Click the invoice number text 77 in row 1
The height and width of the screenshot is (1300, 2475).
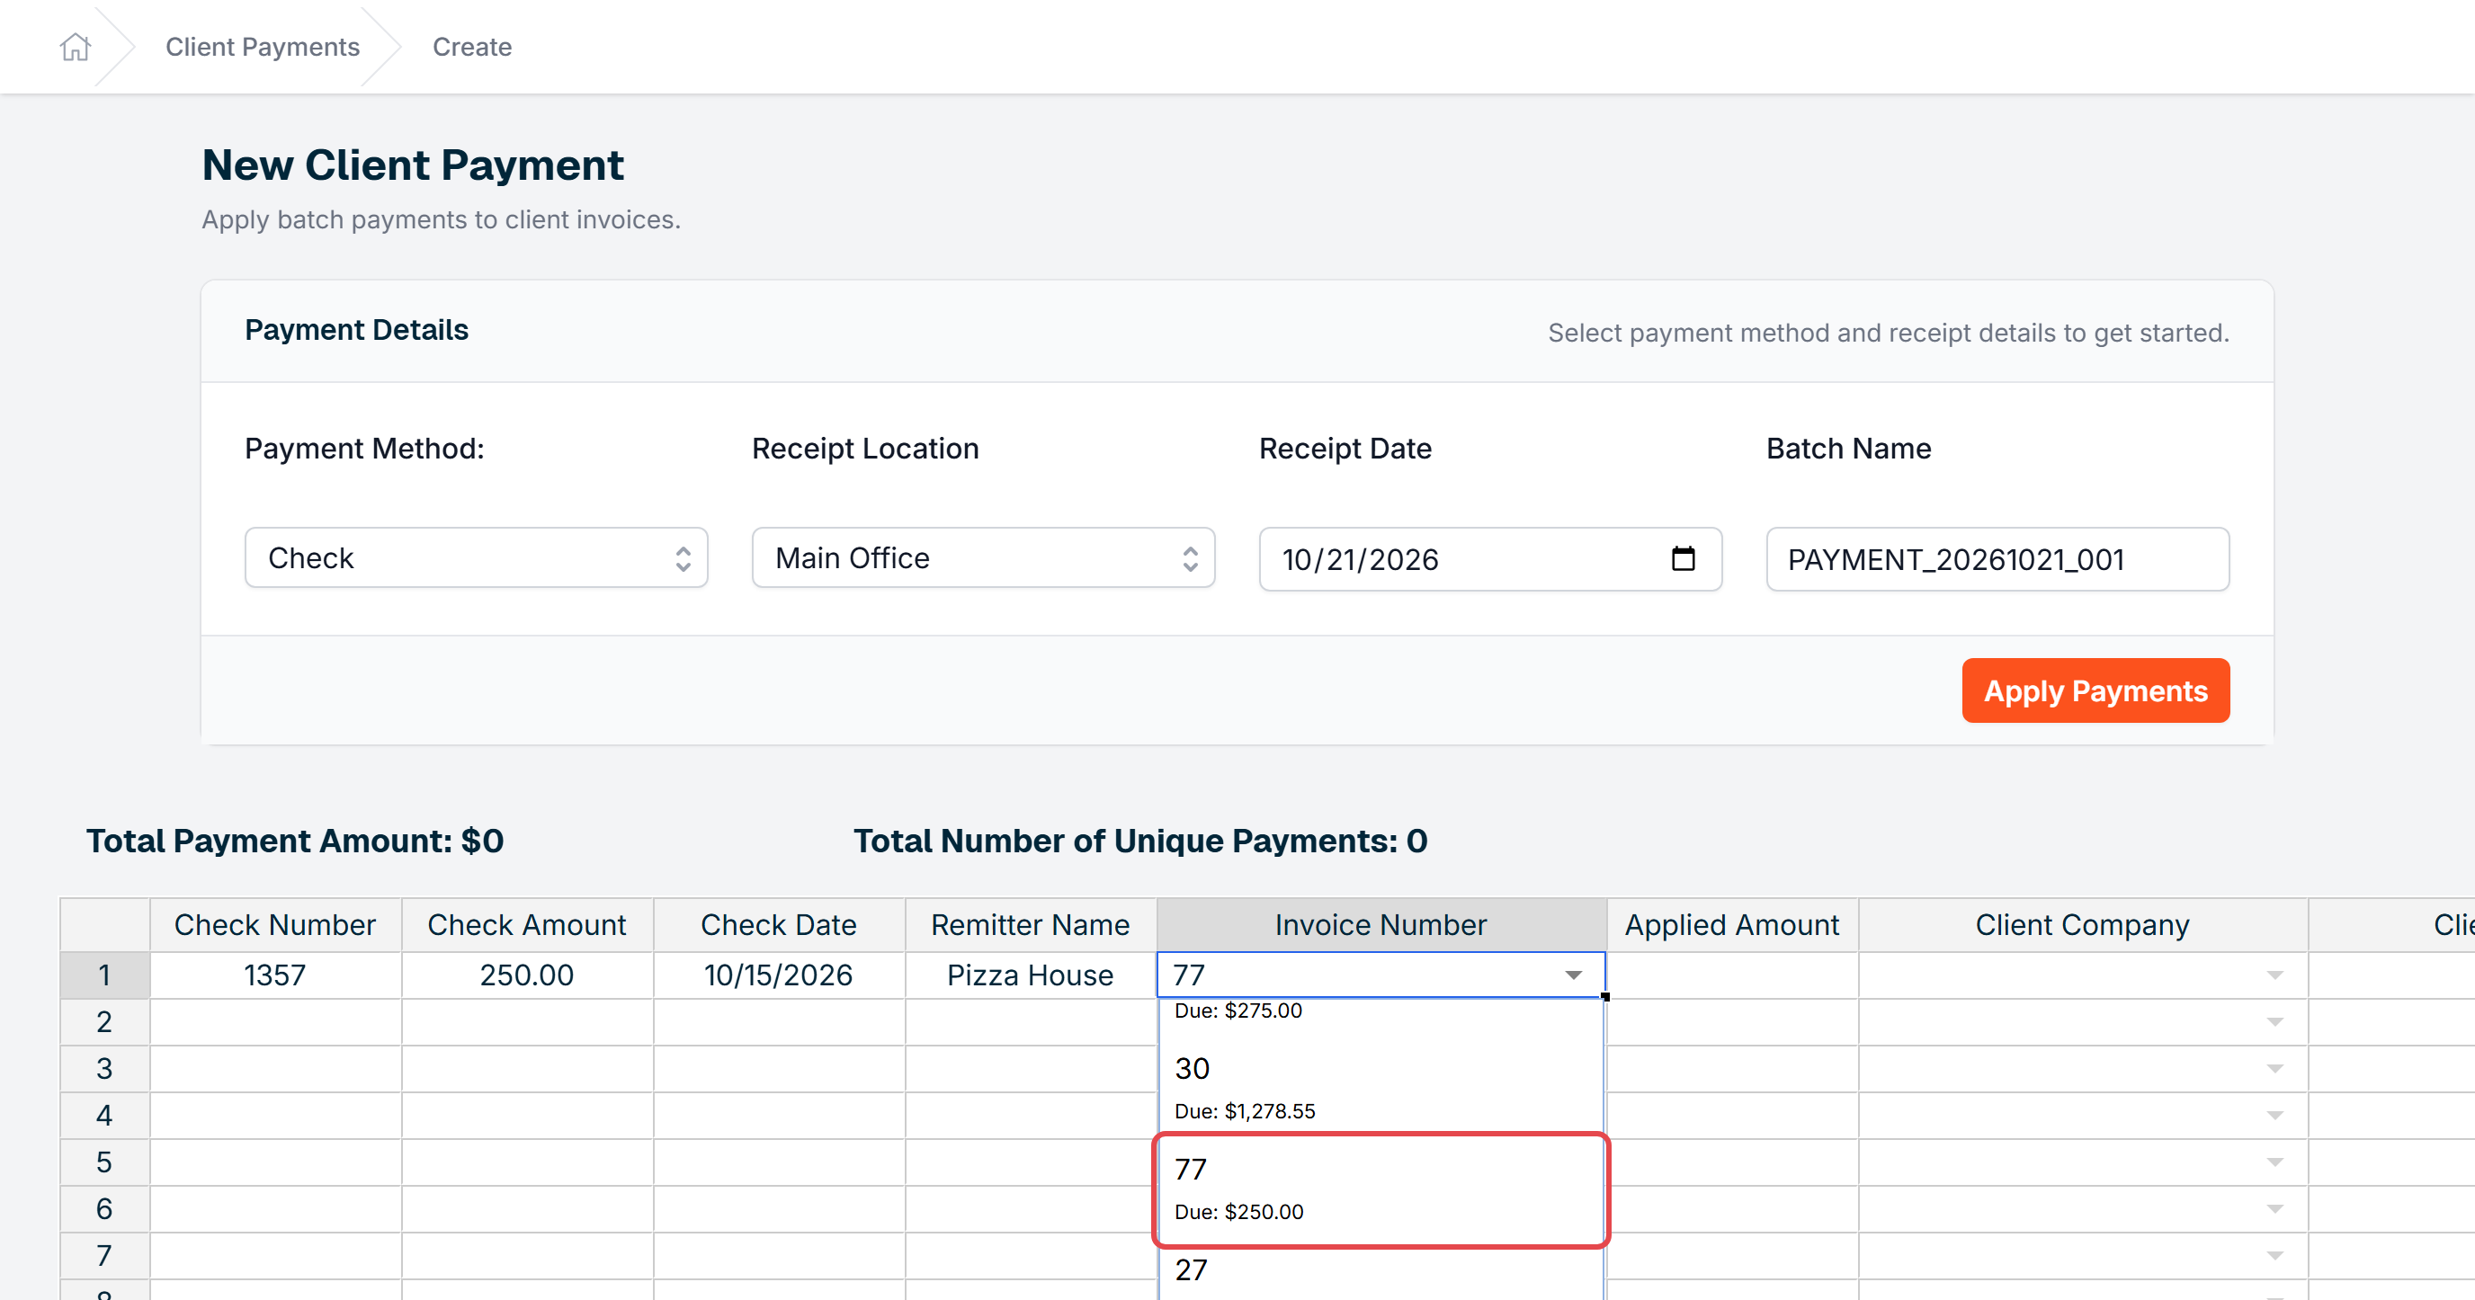(x=1190, y=975)
